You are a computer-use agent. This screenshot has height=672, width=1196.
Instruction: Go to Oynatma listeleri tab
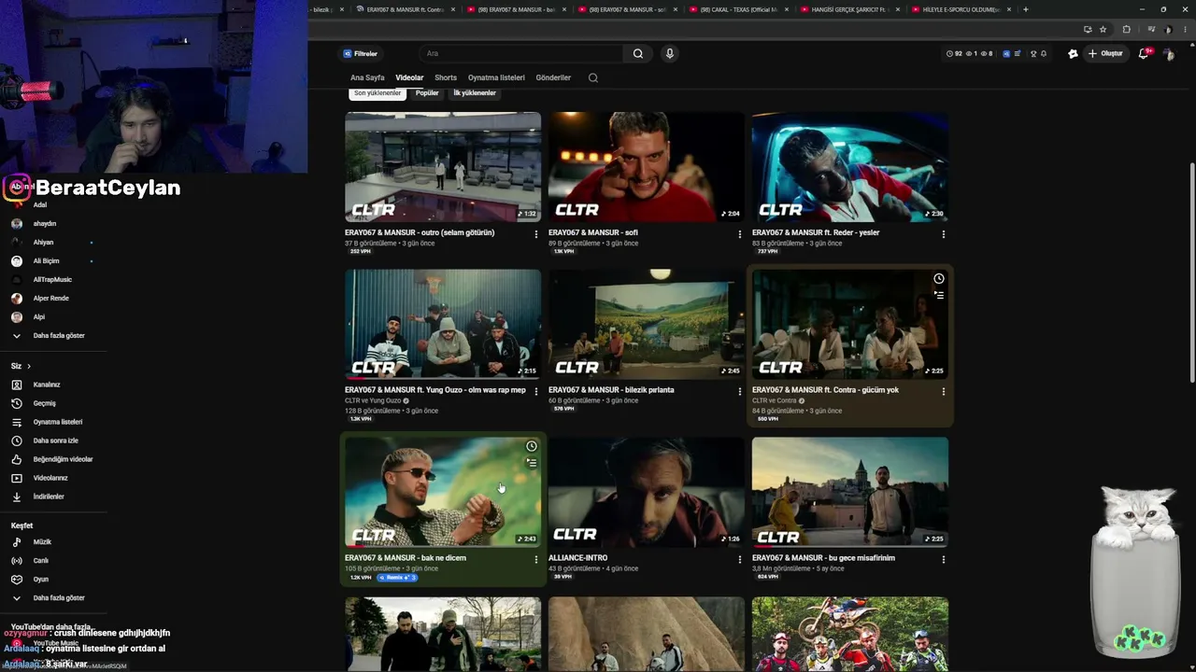pos(496,78)
